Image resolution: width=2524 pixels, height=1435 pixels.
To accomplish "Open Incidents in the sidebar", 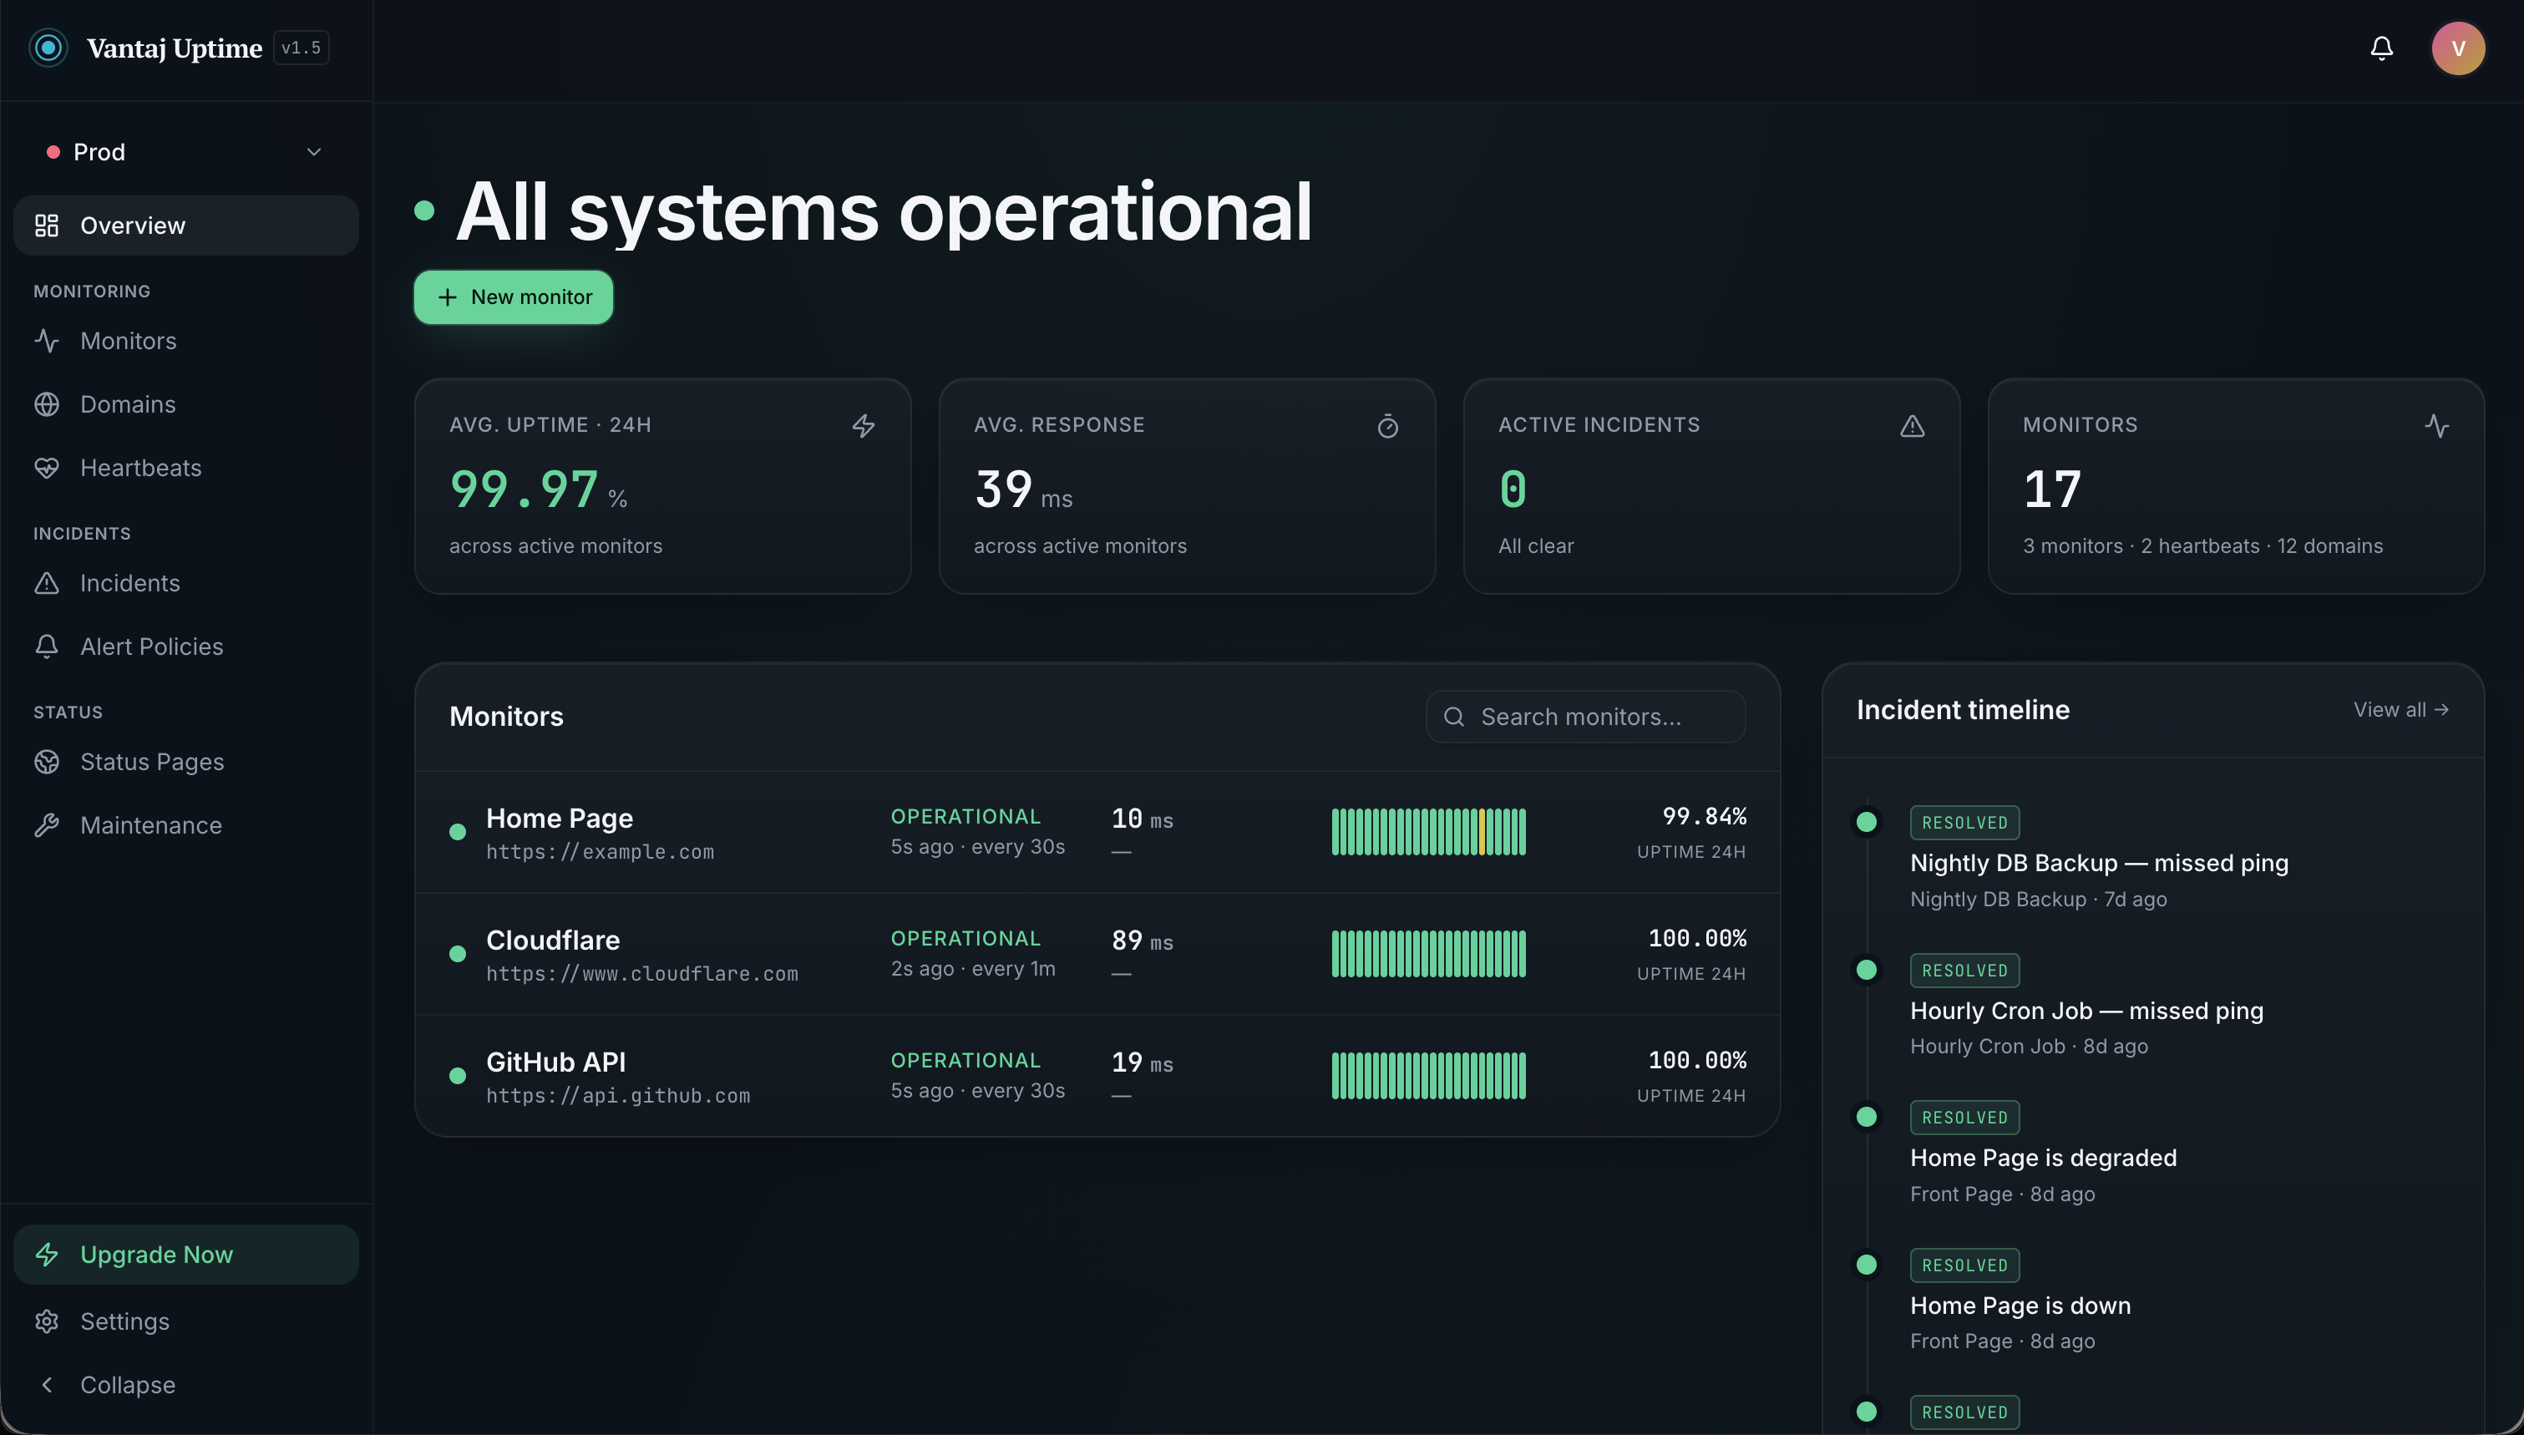I will pos(186,584).
